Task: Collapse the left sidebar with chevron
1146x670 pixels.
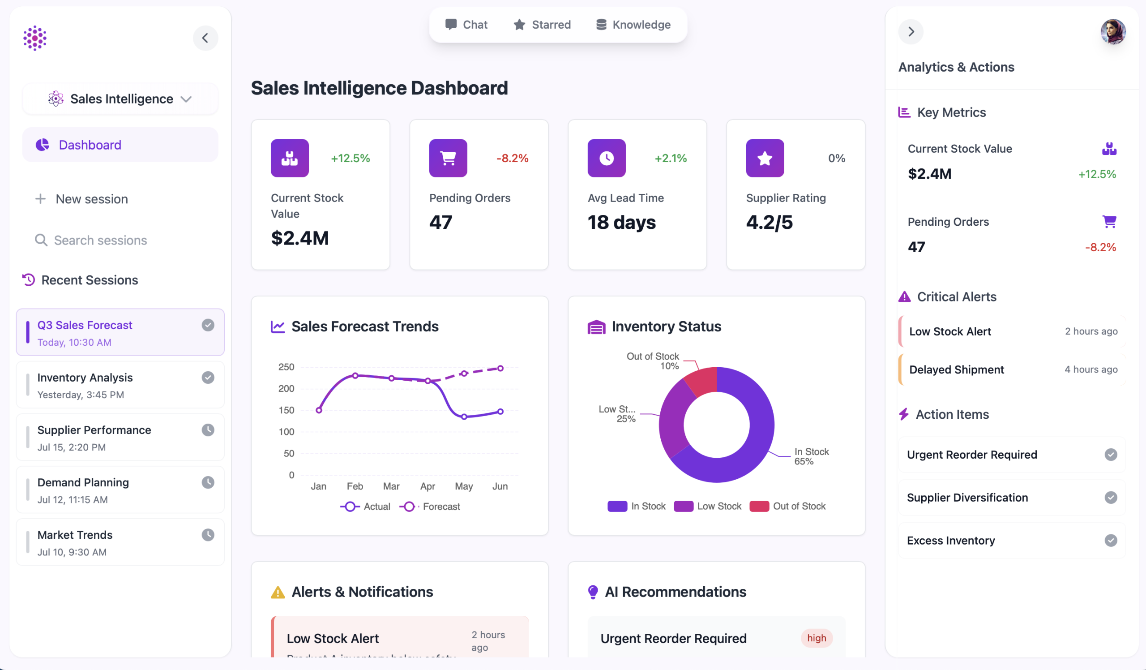Action: click(x=205, y=38)
